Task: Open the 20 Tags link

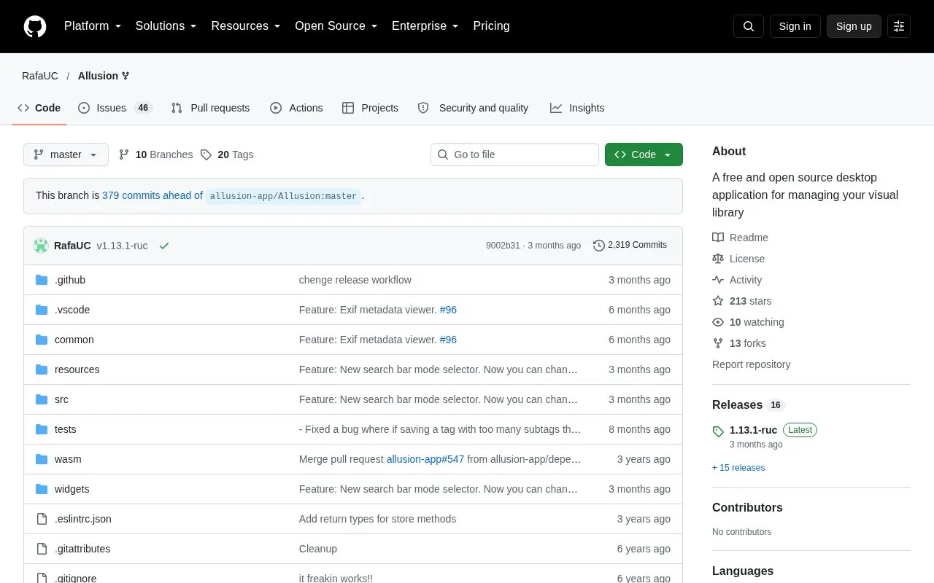Action: [227, 154]
